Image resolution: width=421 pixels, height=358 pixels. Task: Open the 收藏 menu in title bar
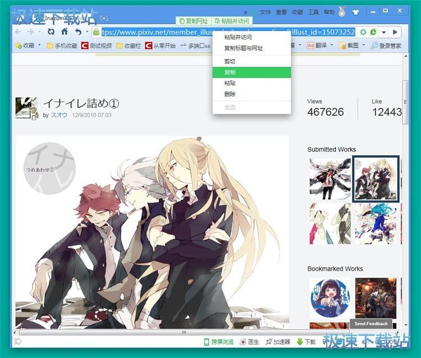tap(297, 12)
